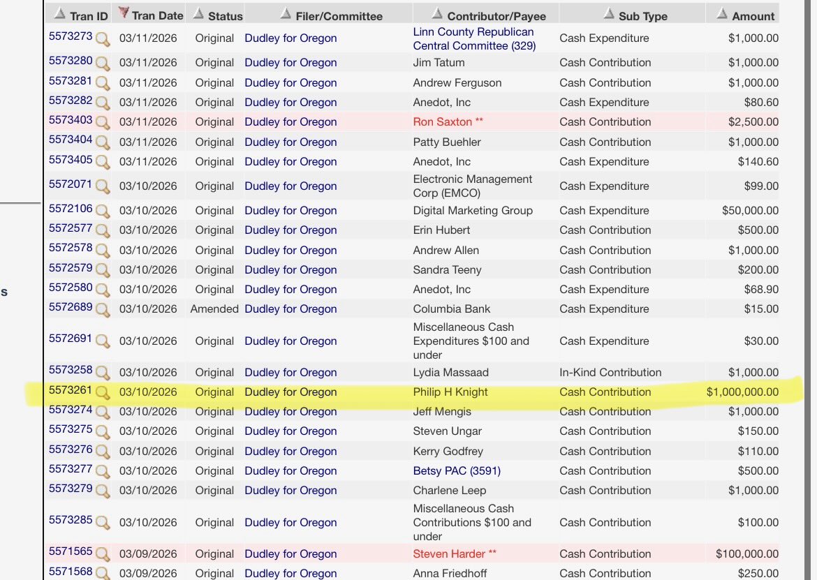The height and width of the screenshot is (580, 817).
Task: Click the In-Kind Contribution sub type
Action: 610,372
